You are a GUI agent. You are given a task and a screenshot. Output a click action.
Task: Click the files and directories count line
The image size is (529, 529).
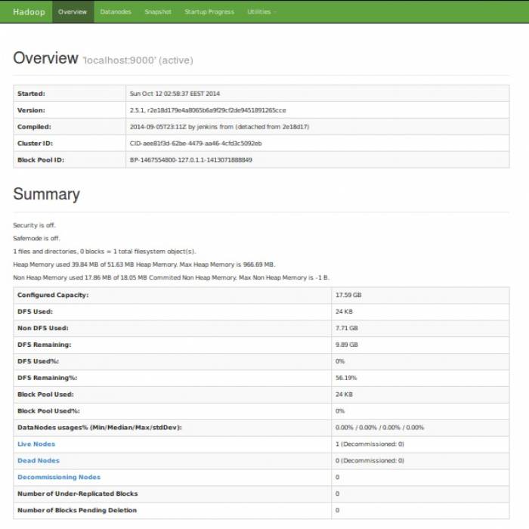(x=104, y=252)
